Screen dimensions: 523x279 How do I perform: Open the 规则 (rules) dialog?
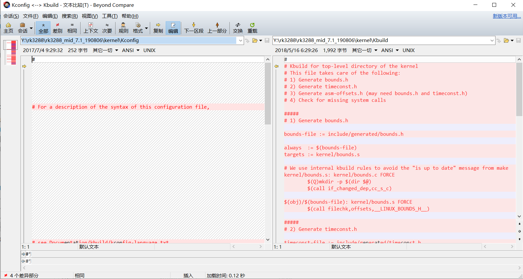click(123, 28)
